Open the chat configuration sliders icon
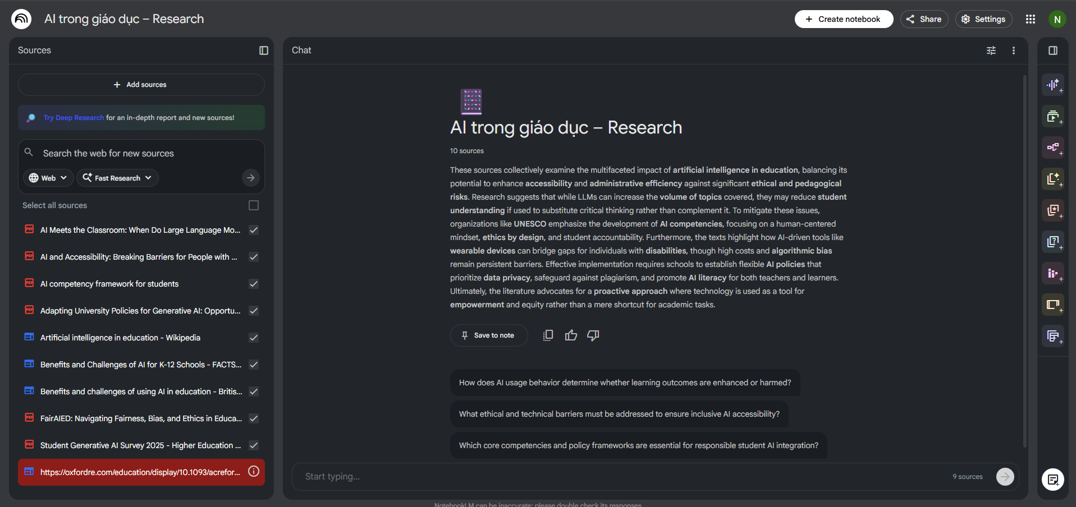The image size is (1076, 507). click(x=991, y=50)
